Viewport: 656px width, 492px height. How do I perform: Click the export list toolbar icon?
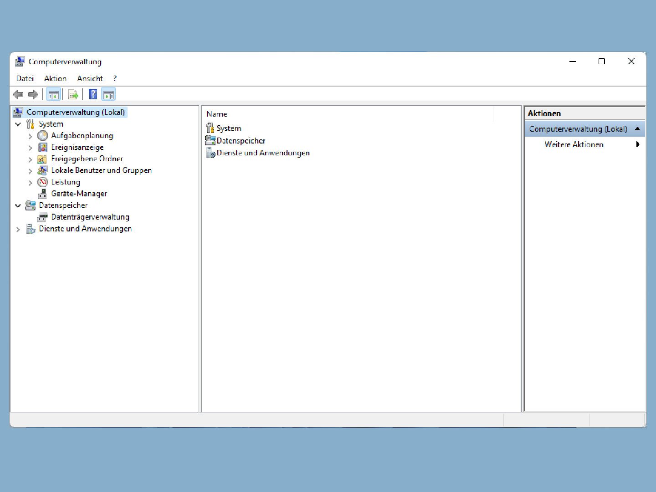pyautogui.click(x=73, y=95)
